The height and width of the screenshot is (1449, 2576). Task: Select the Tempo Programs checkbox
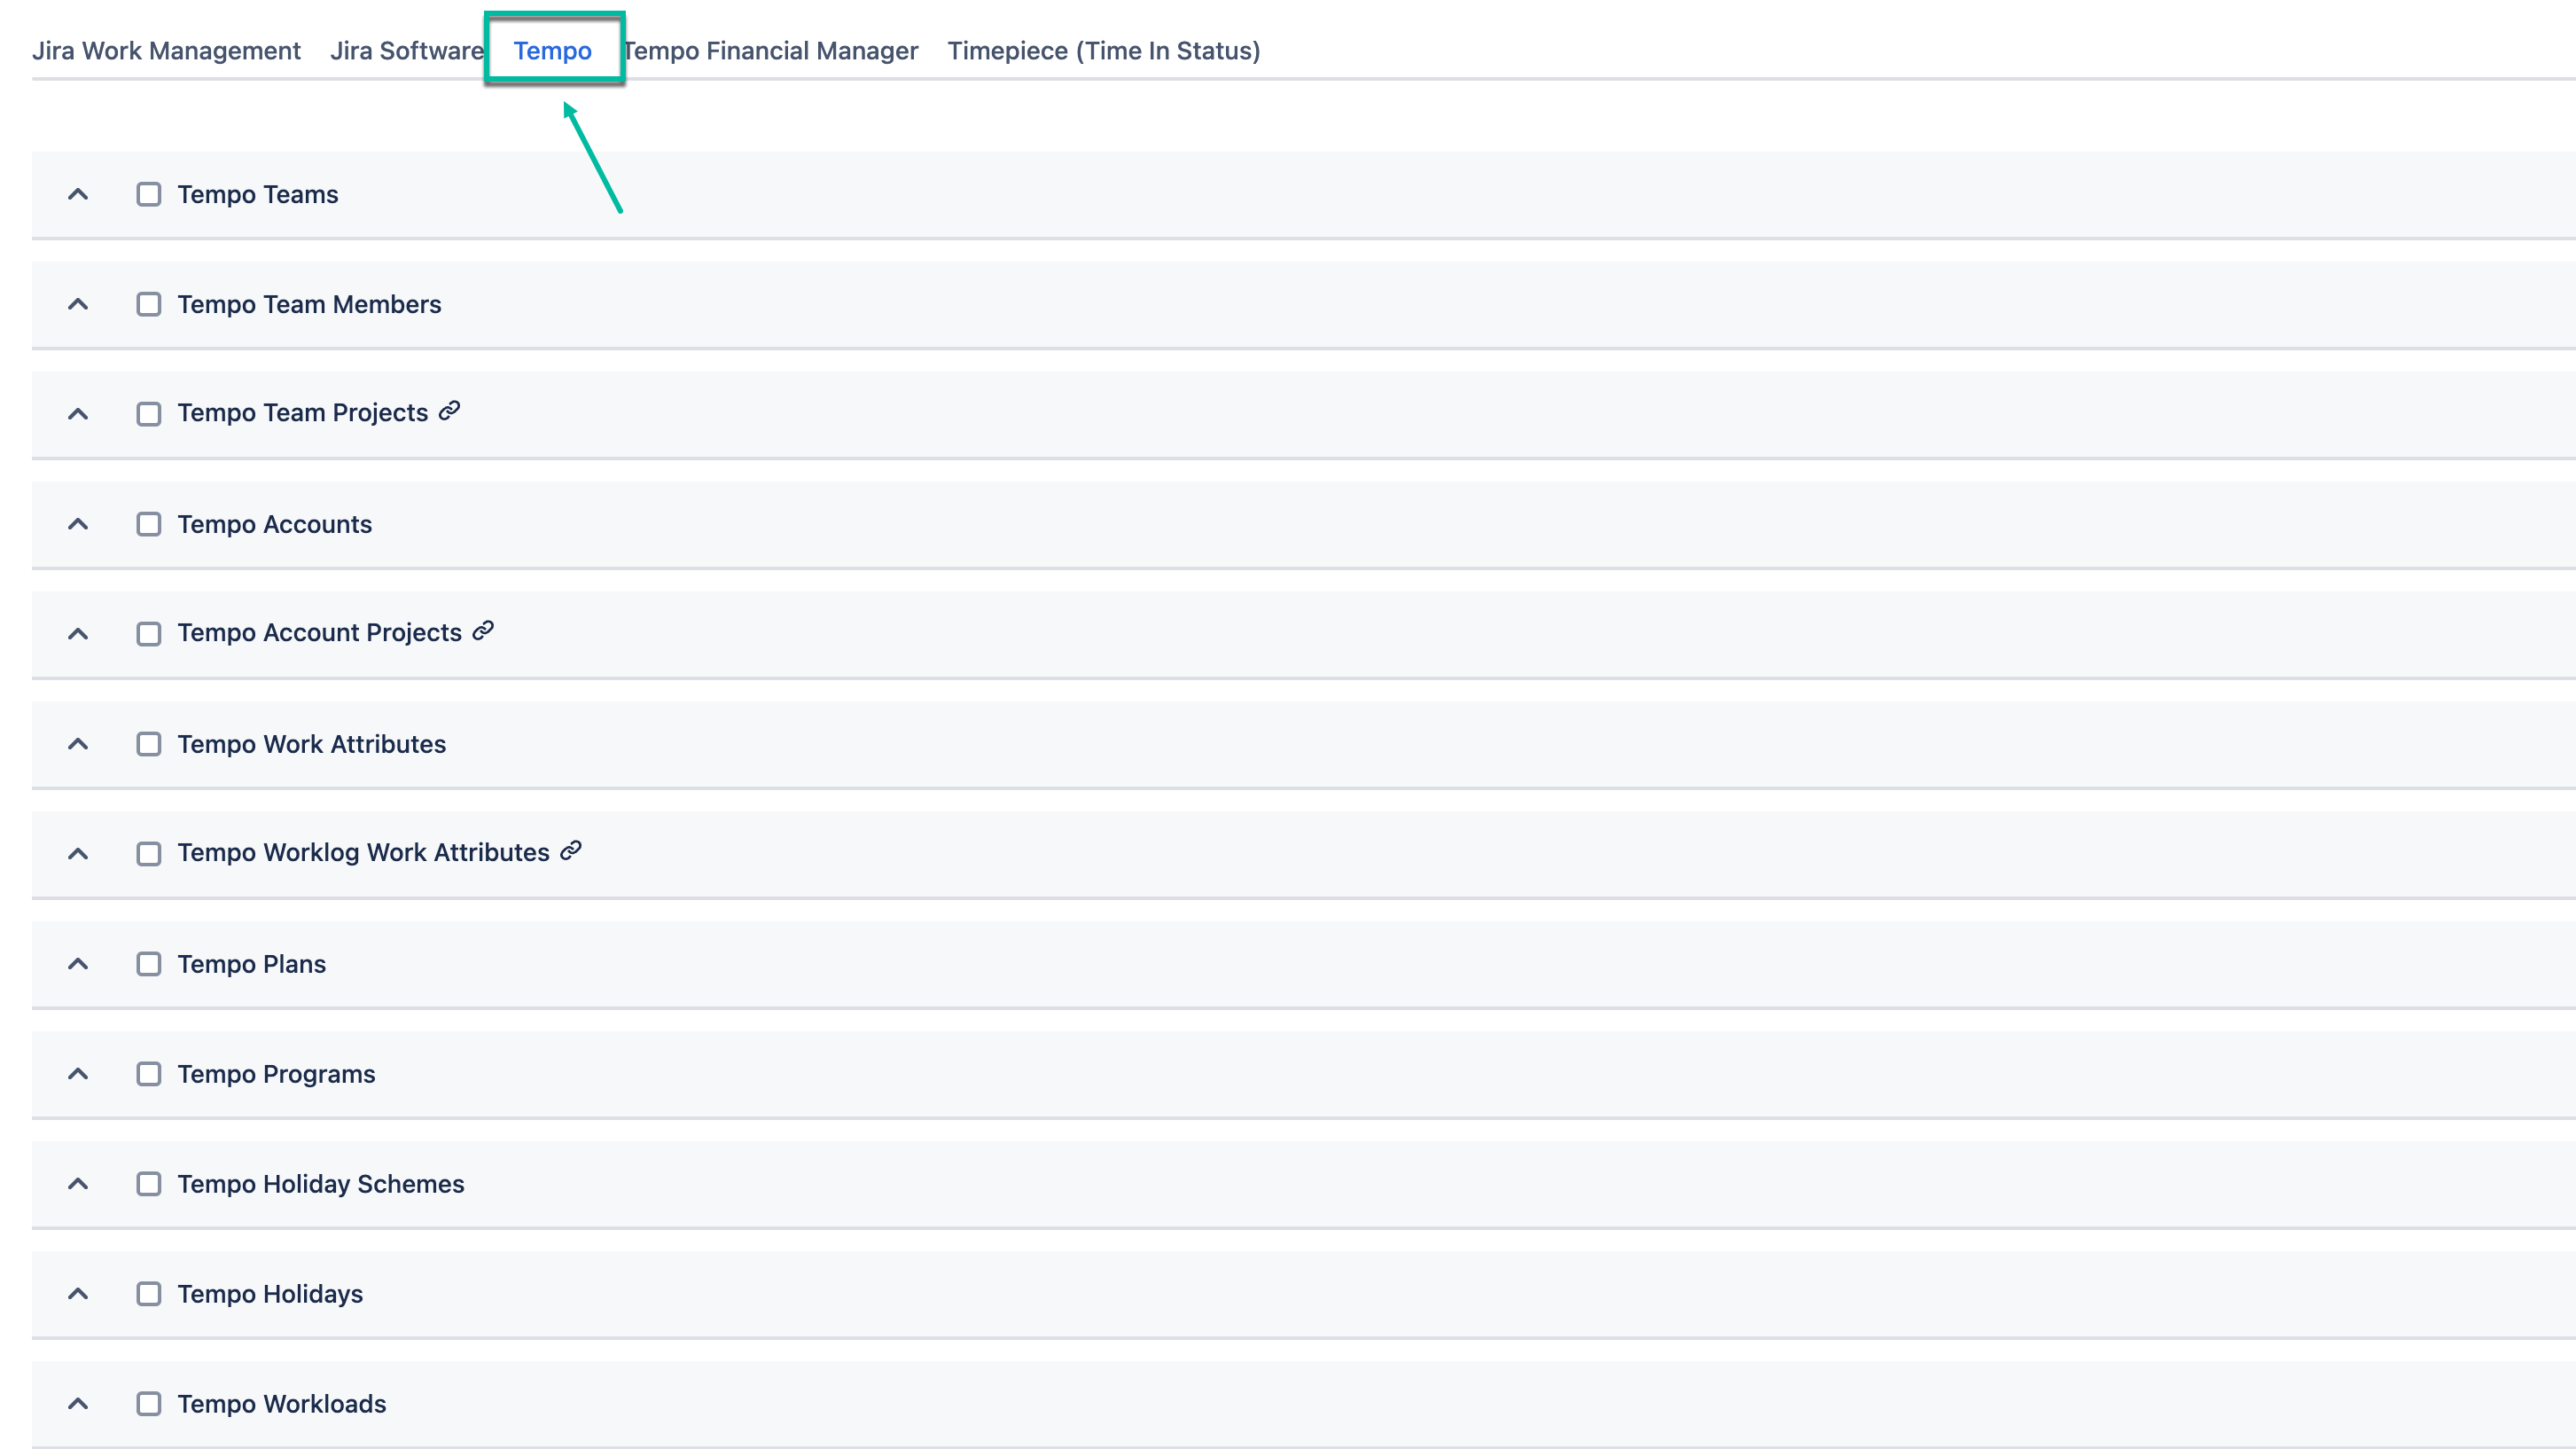coord(149,1074)
